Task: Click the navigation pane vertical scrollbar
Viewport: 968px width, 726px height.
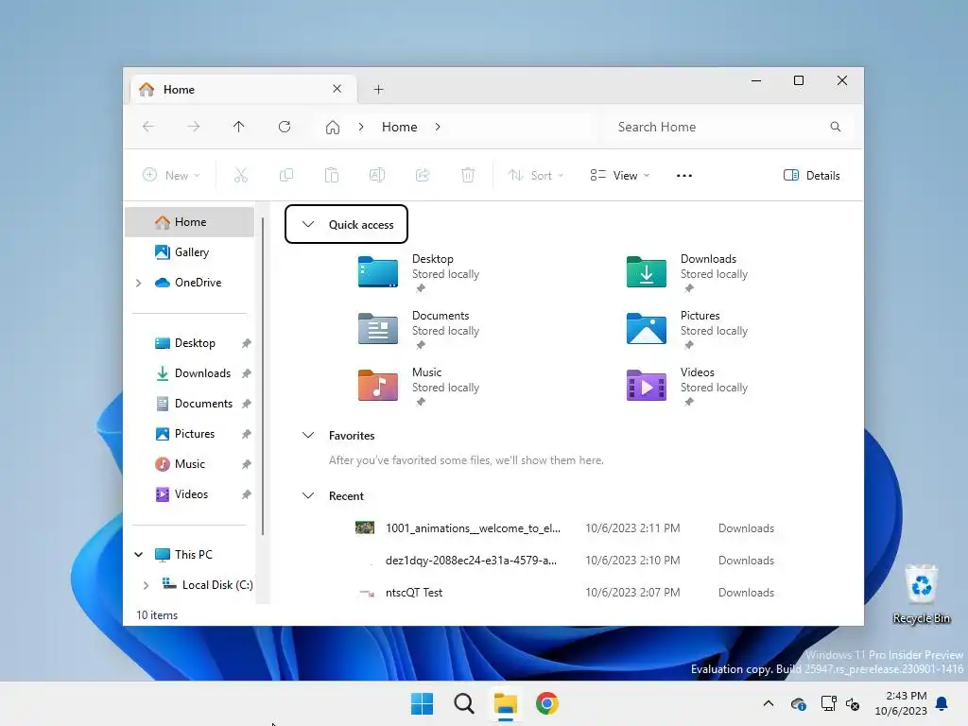Action: pyautogui.click(x=263, y=375)
